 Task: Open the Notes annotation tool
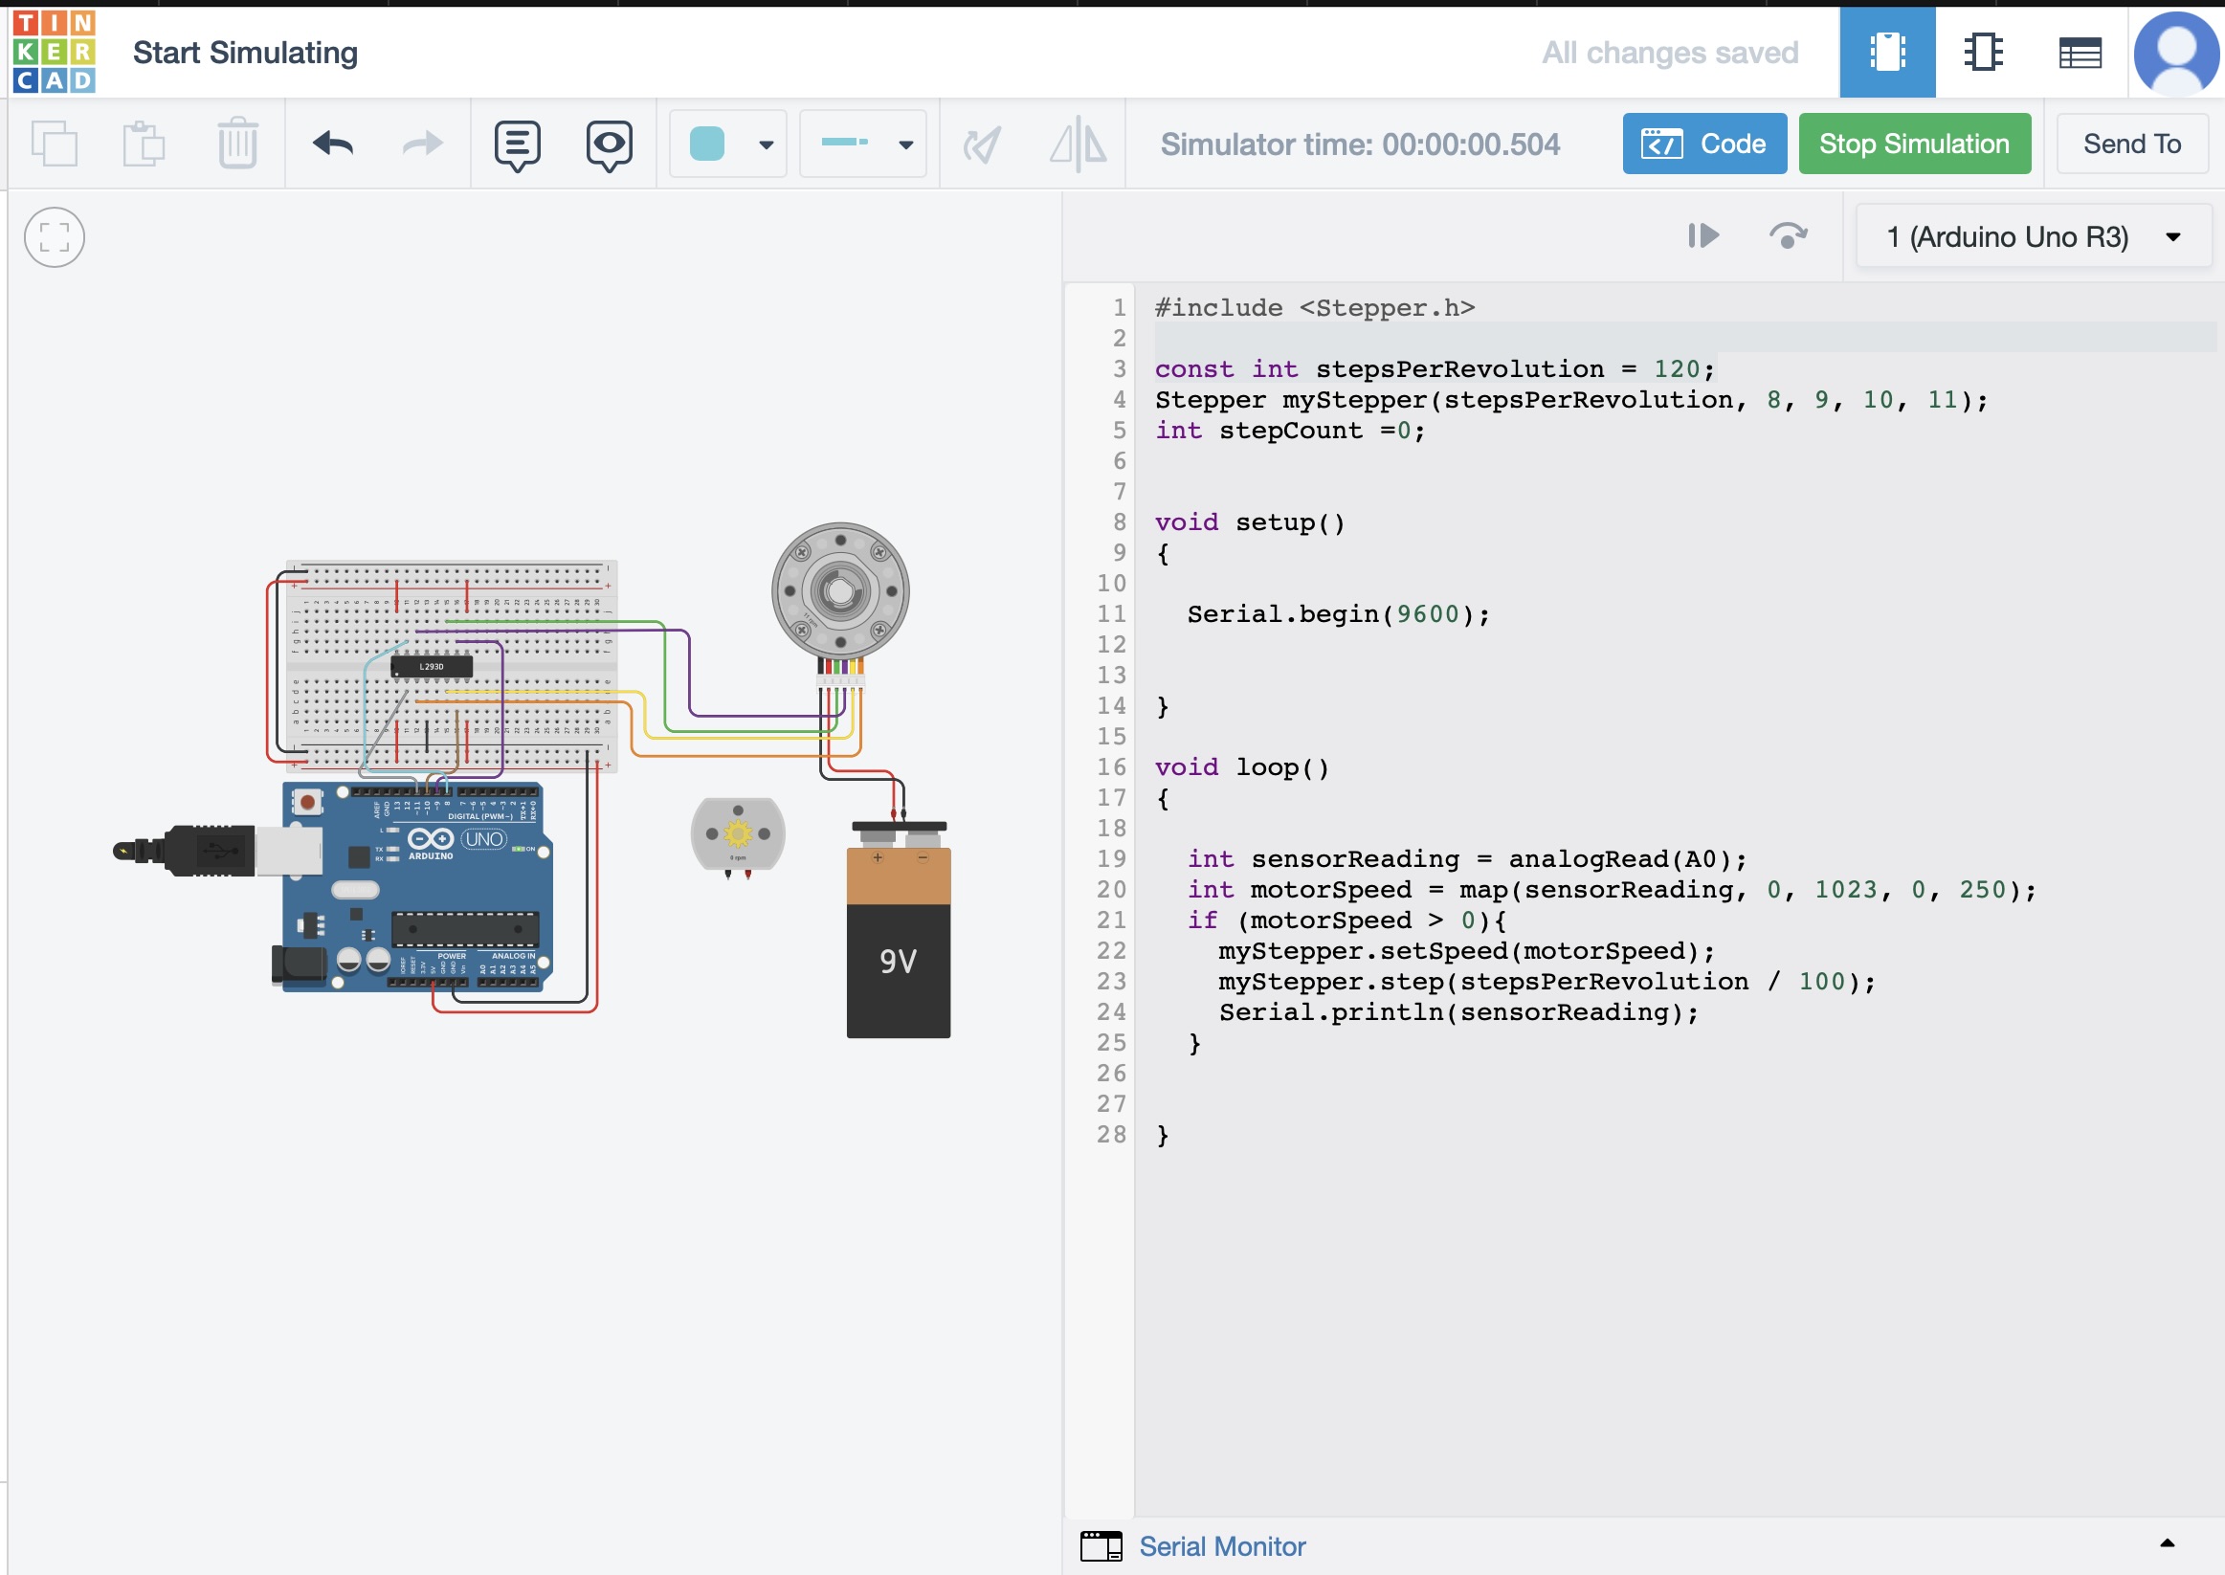click(x=517, y=144)
